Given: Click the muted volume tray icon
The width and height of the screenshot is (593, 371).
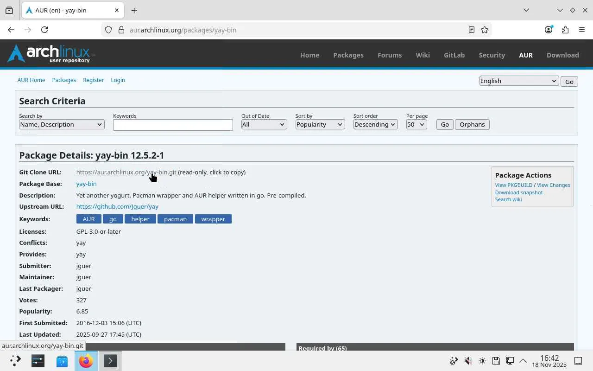Looking at the screenshot, I should [468, 361].
